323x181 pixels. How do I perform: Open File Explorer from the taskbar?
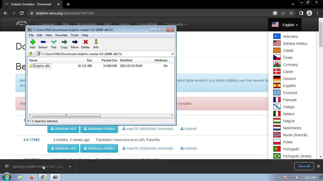click(20, 177)
